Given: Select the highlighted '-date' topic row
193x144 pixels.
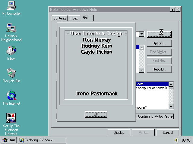Looking at the screenshot, I should pyautogui.click(x=152, y=84).
